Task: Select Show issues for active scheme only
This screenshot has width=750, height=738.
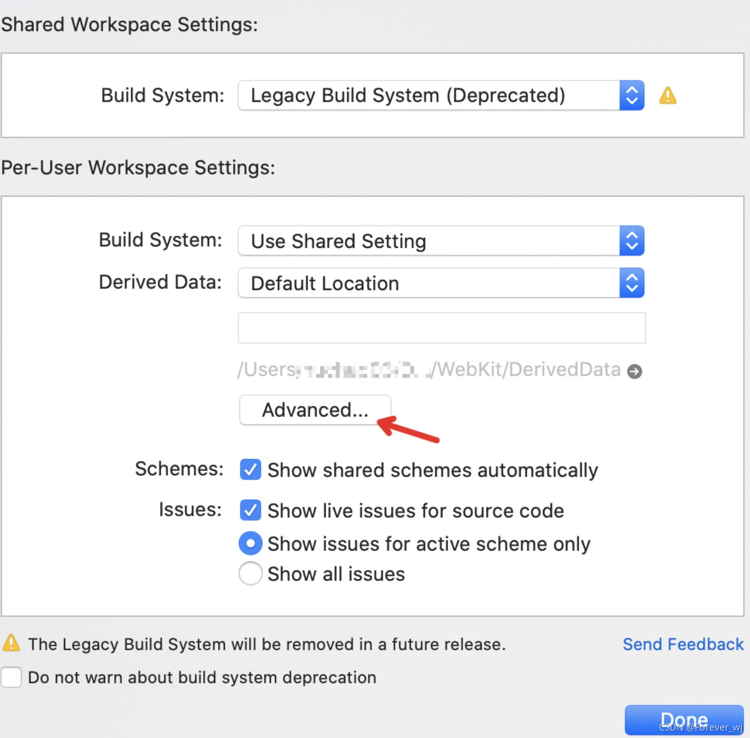Action: pos(250,544)
